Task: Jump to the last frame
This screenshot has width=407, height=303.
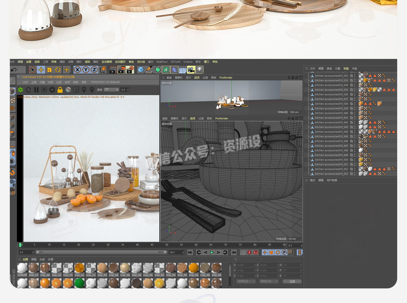Action: tap(234, 252)
